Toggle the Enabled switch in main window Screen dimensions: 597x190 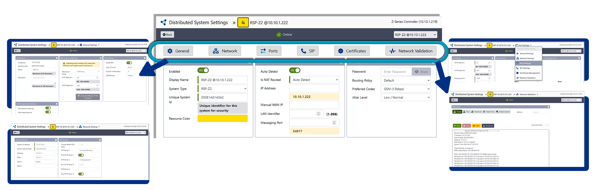coord(203,70)
